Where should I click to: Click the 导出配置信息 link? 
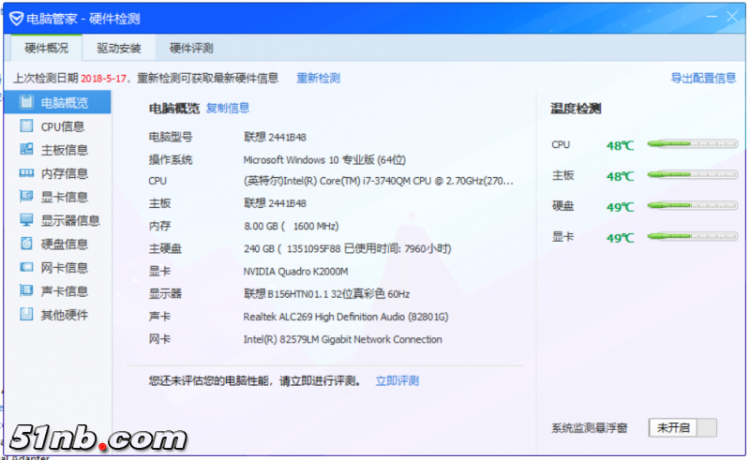coord(703,78)
